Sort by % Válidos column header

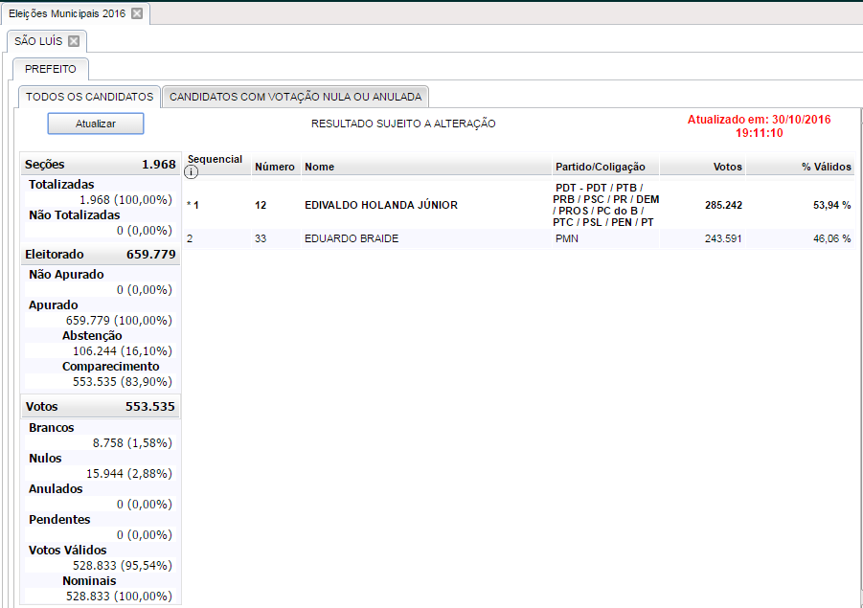pyautogui.click(x=826, y=167)
